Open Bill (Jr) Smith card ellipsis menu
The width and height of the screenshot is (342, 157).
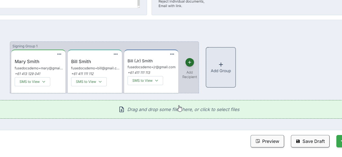pos(172,54)
